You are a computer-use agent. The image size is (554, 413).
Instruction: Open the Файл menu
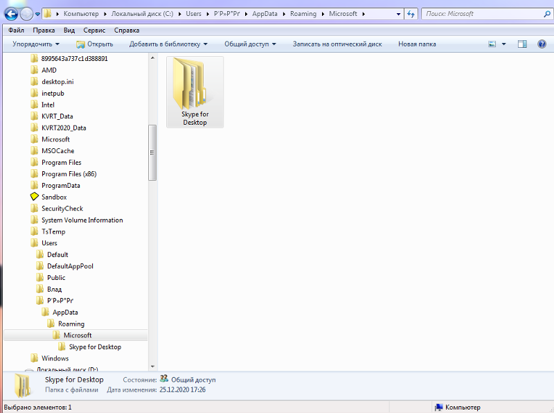(16, 30)
